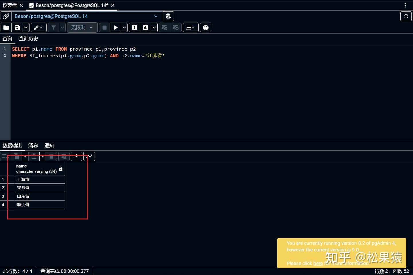Switch to the 查询历史 tab
The image size is (413, 275).
point(28,39)
